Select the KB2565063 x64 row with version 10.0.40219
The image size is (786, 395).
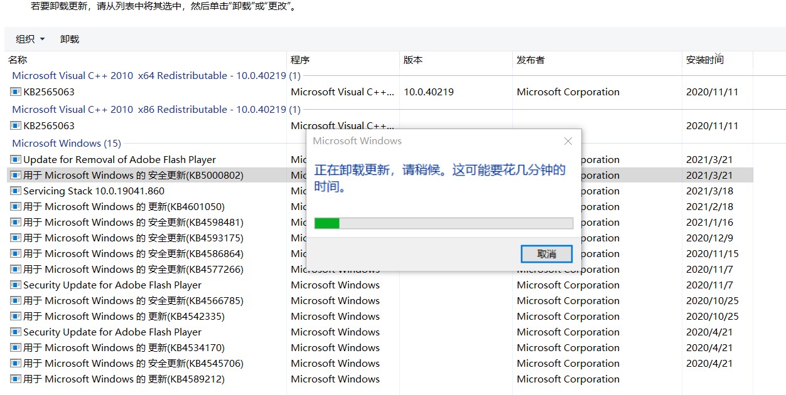pos(380,92)
